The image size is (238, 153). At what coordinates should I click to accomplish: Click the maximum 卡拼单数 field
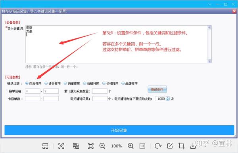pyautogui.click(x=51, y=99)
